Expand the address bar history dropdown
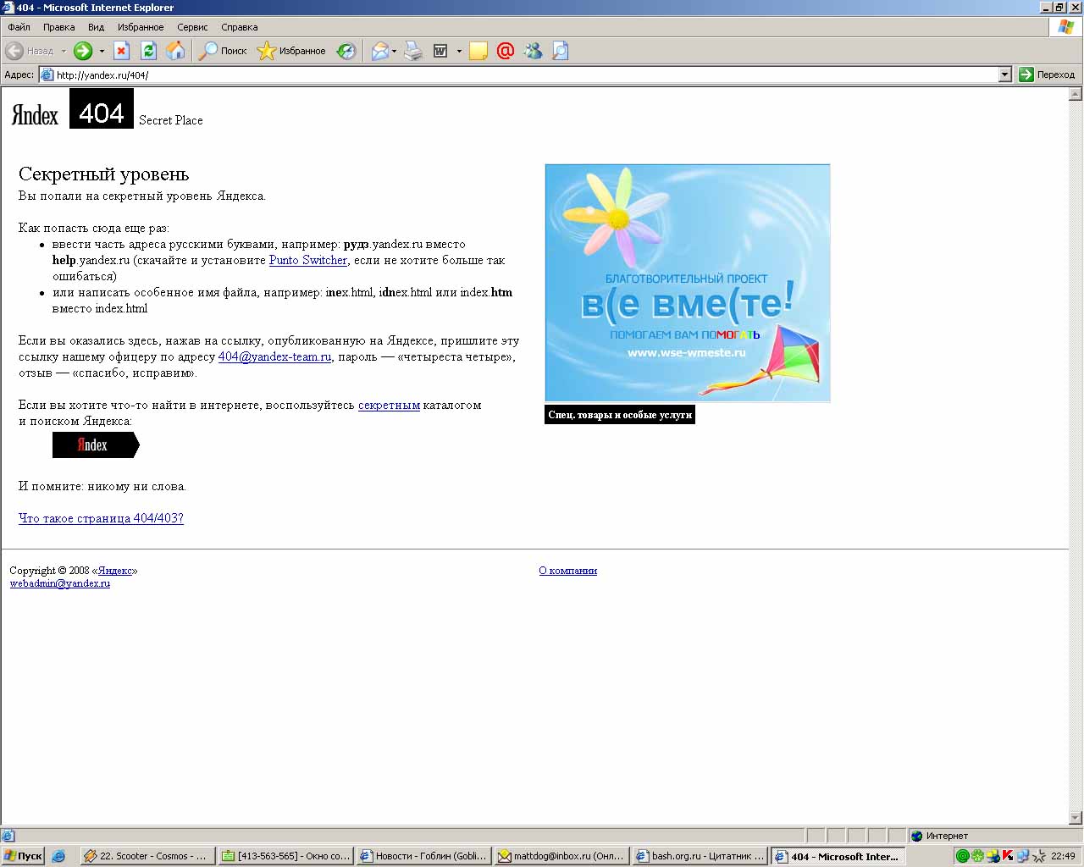This screenshot has height=867, width=1084. pyautogui.click(x=1004, y=75)
